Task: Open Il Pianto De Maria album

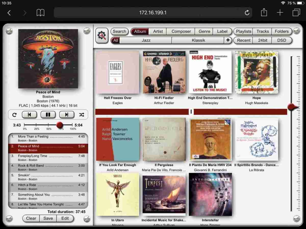Action: coord(210,139)
